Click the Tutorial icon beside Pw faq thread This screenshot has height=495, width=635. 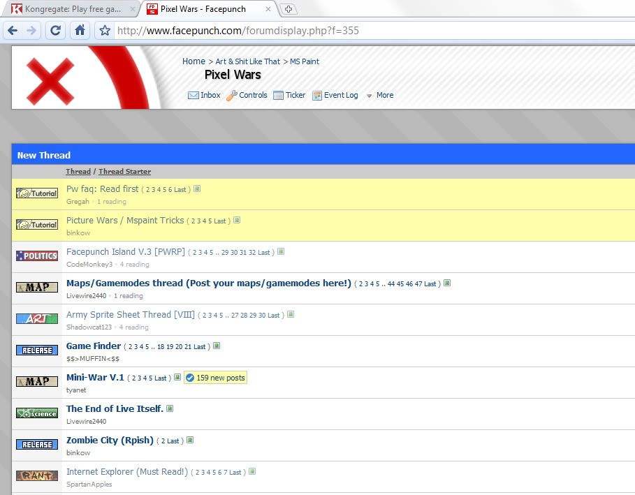(37, 193)
